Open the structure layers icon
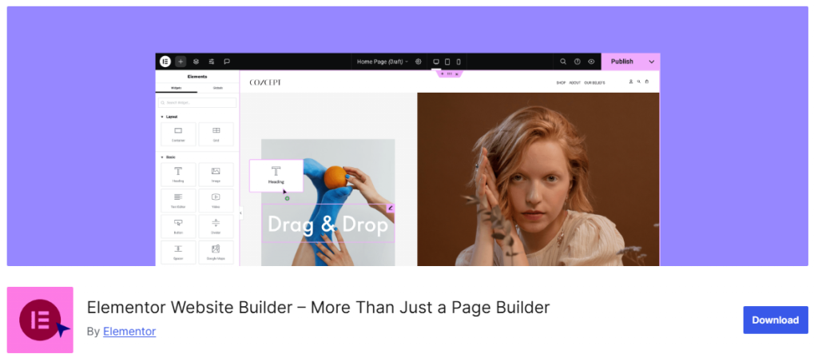The image size is (818, 358). [x=197, y=62]
